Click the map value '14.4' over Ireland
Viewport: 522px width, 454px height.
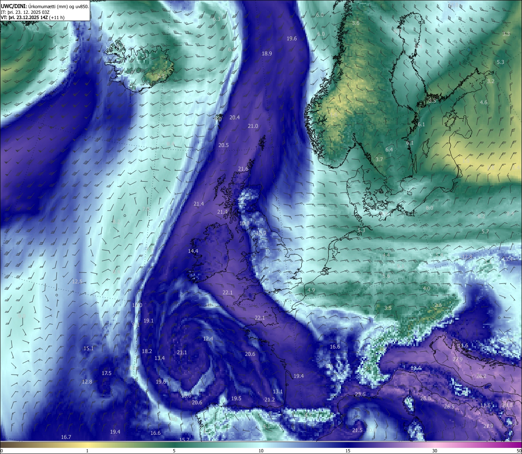tap(193, 251)
